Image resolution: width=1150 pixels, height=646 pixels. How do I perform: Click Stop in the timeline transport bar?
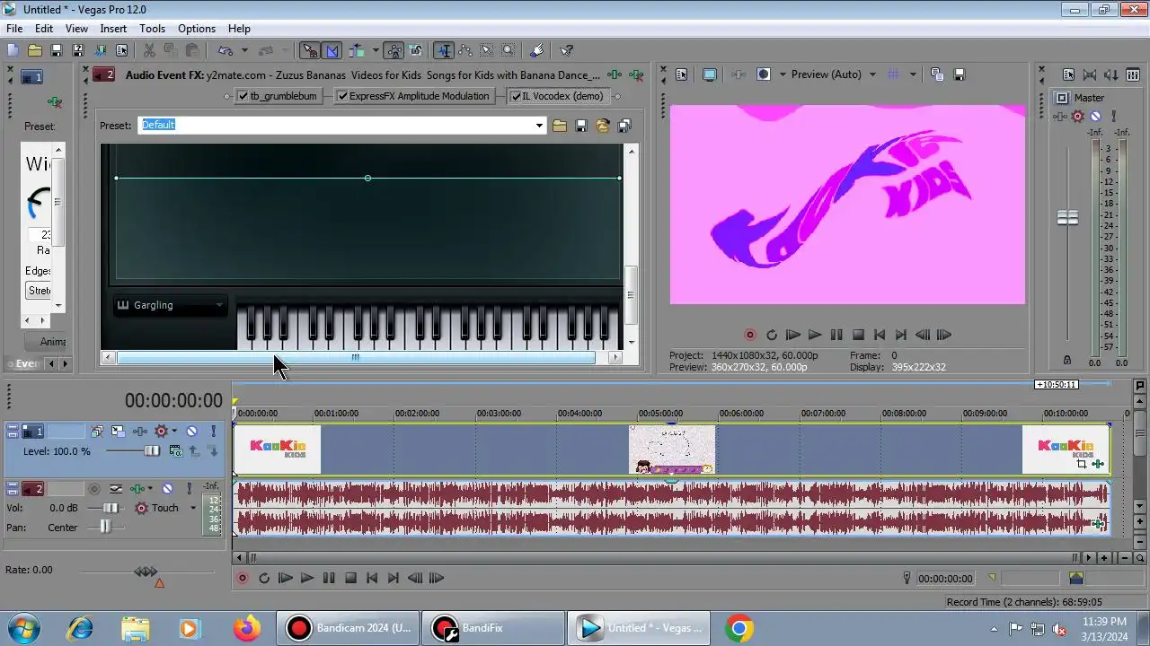tap(350, 579)
